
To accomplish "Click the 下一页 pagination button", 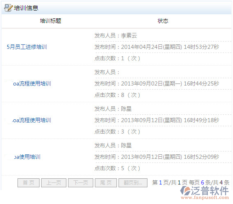I will tap(81, 183).
